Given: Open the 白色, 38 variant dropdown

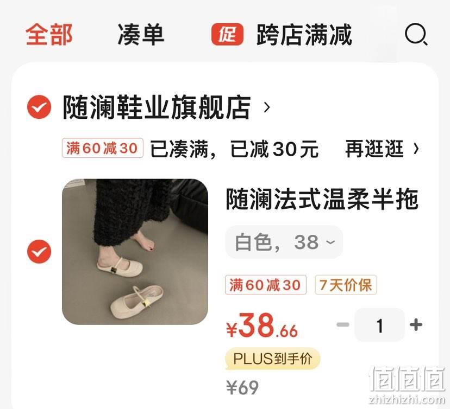Looking at the screenshot, I should pos(284,242).
